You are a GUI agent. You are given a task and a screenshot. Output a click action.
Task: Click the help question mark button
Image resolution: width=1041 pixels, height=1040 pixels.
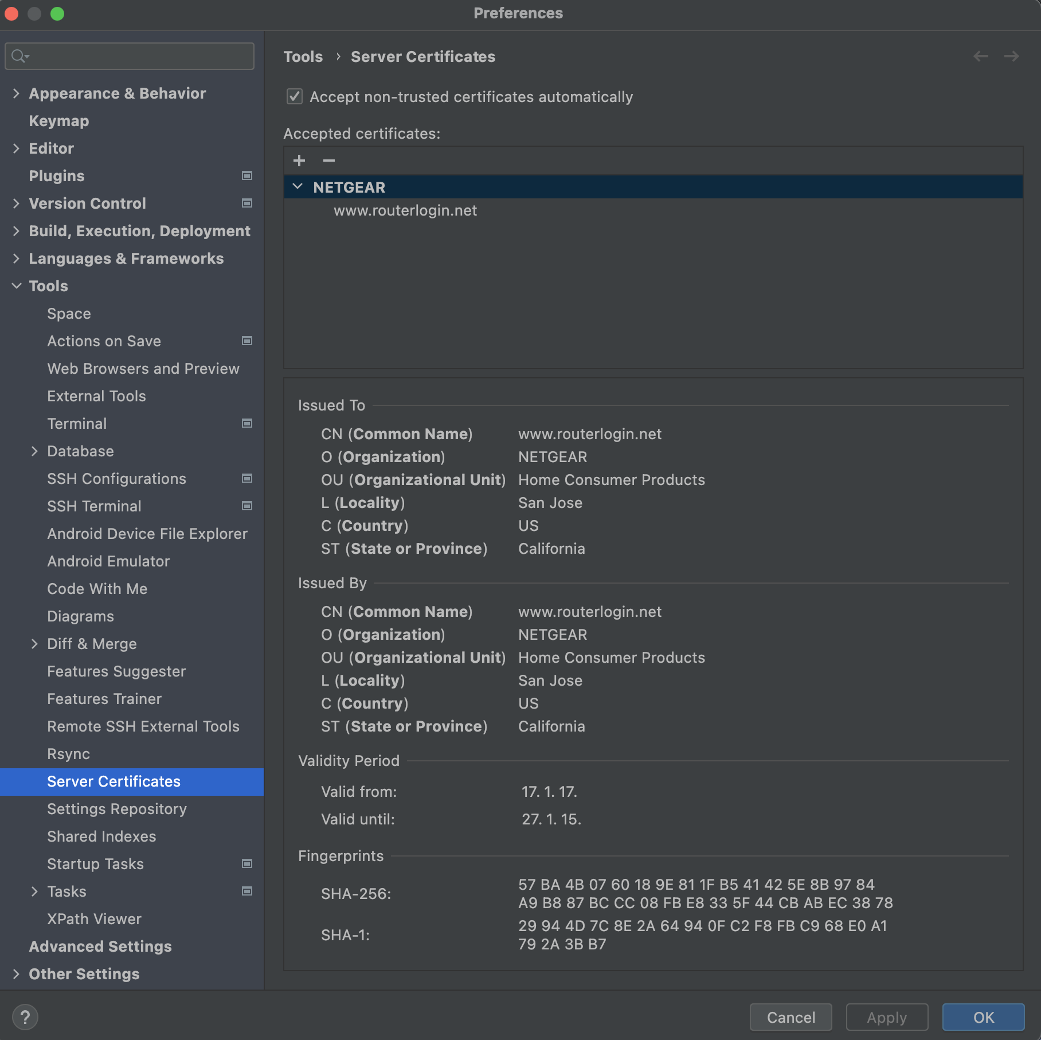click(x=25, y=1018)
